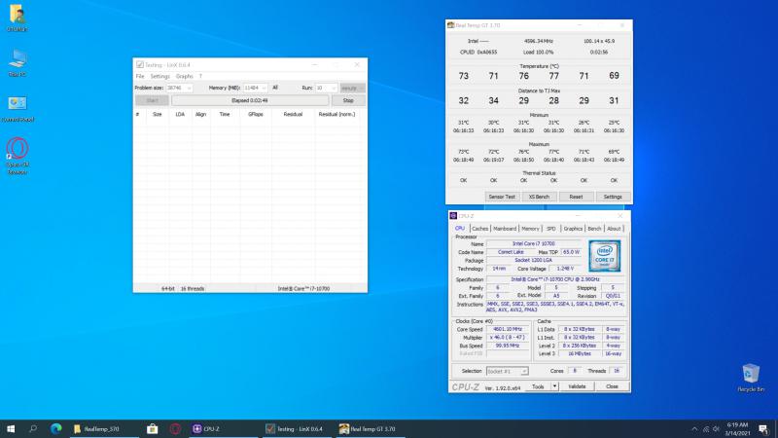Switch to the Mainboard tab in CPU-Z

pos(505,229)
